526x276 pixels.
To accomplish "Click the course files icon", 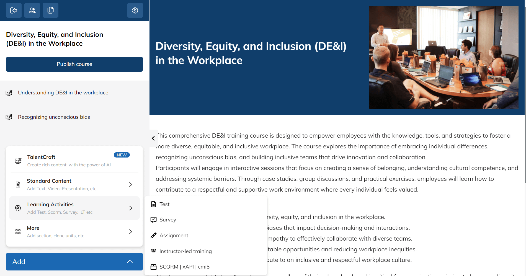I will (x=51, y=11).
